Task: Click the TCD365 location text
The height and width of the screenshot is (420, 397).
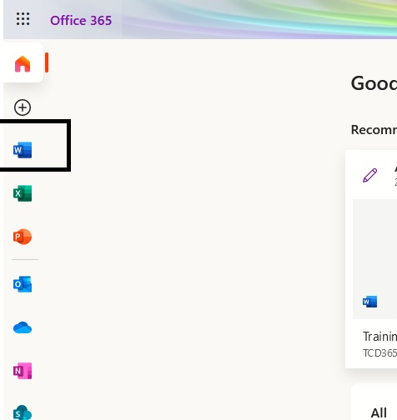Action: point(379,353)
